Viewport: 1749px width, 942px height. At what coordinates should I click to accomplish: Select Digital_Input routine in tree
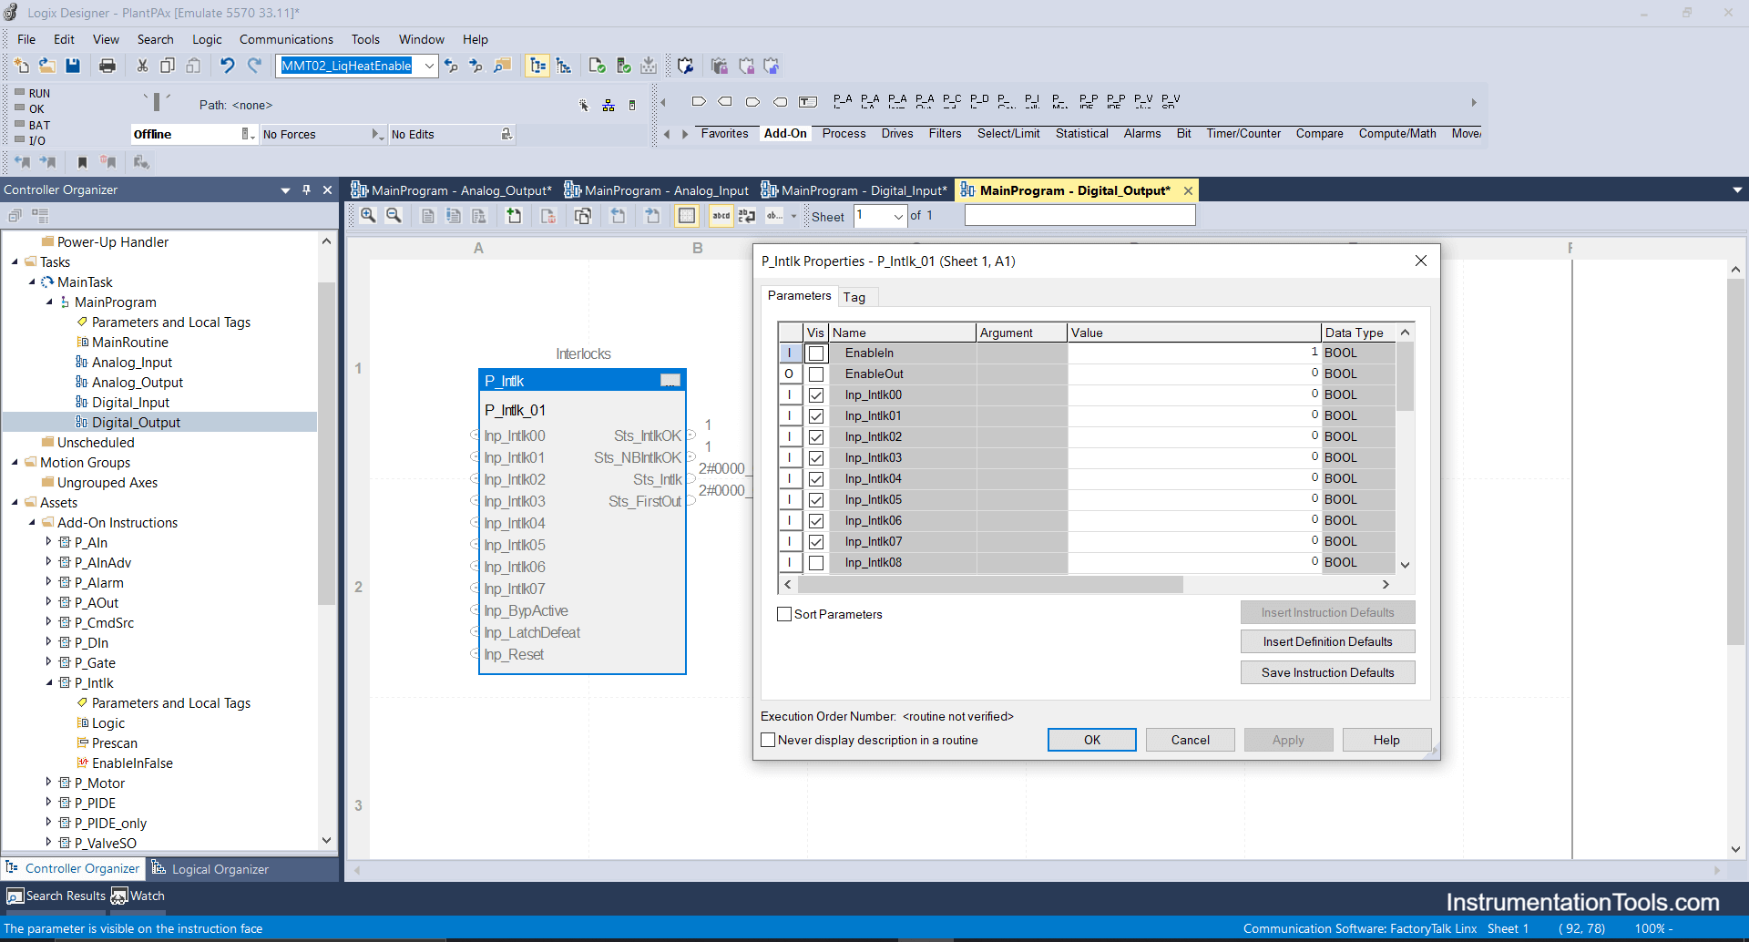(x=130, y=402)
